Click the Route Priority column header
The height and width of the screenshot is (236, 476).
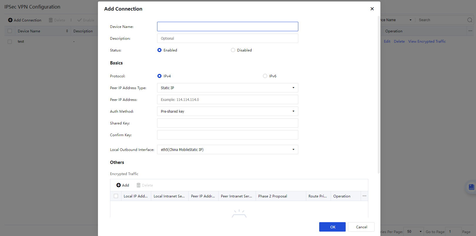[317, 196]
